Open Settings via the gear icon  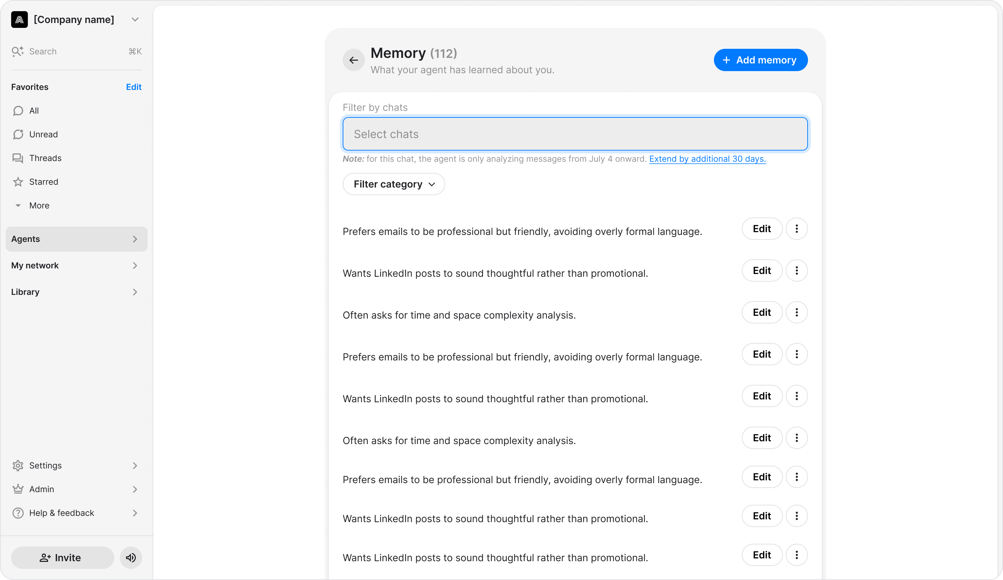pos(18,465)
